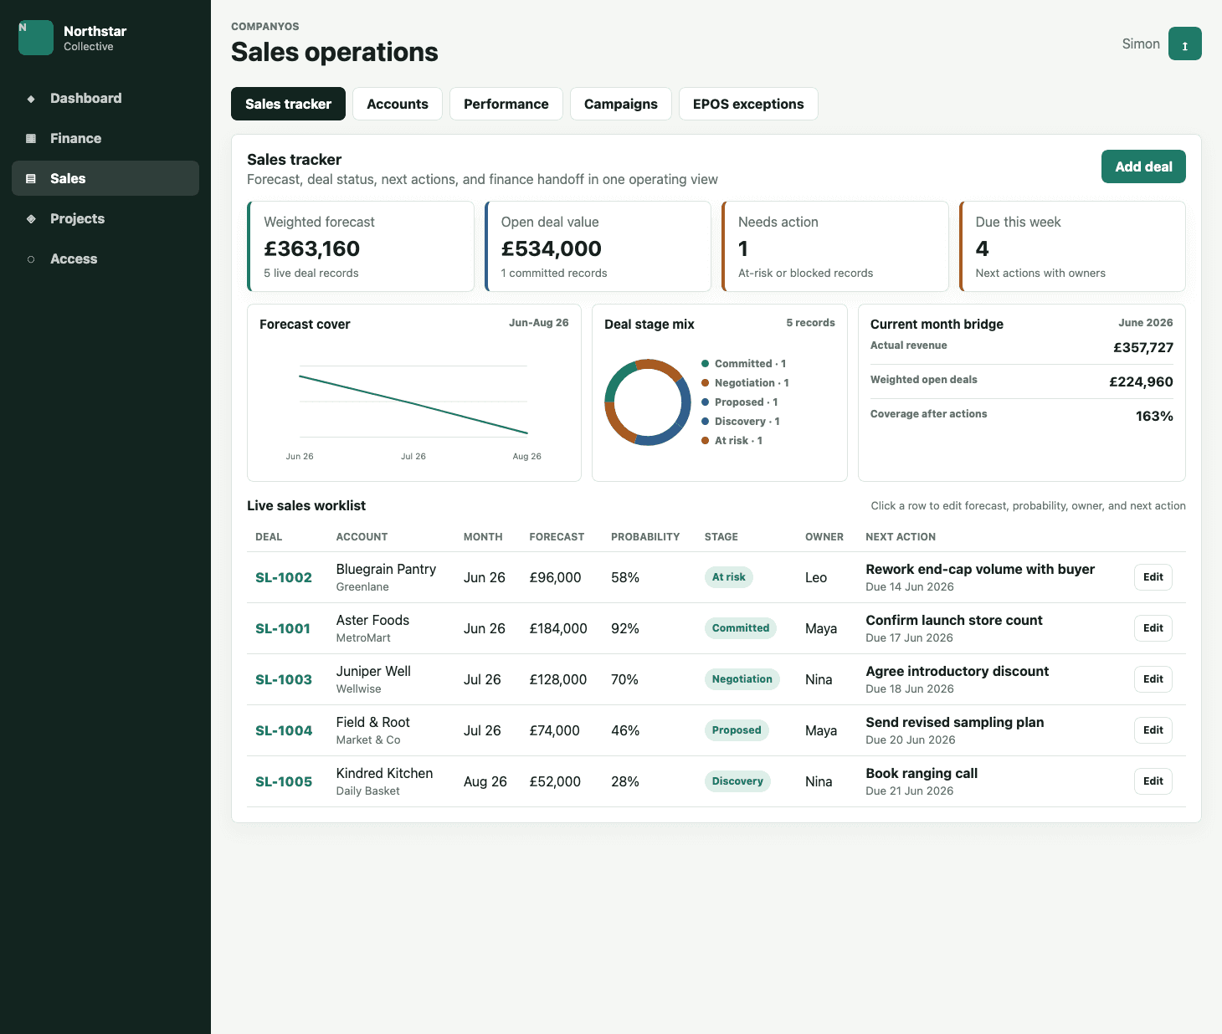
Task: Click the Deal stage mix donut chart
Action: [648, 402]
